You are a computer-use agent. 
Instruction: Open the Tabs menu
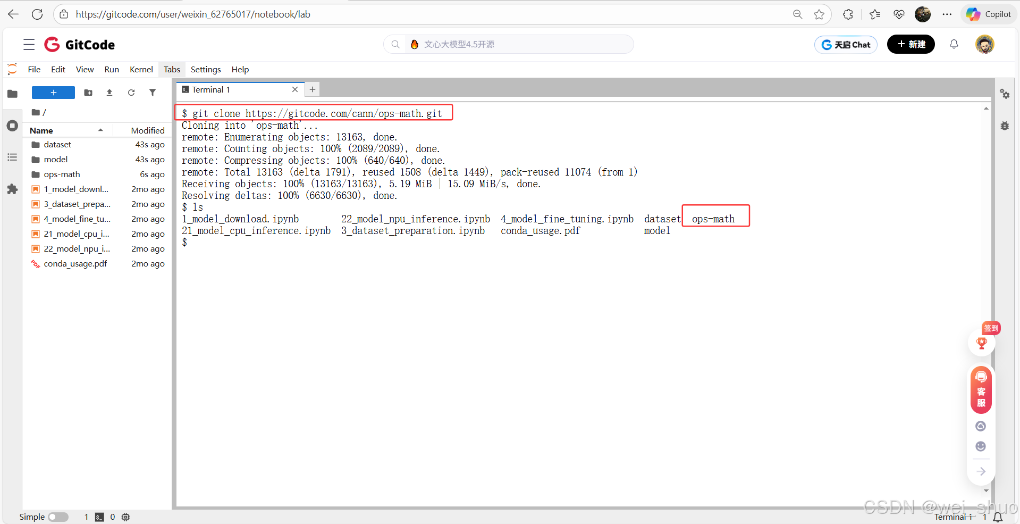pyautogui.click(x=172, y=69)
